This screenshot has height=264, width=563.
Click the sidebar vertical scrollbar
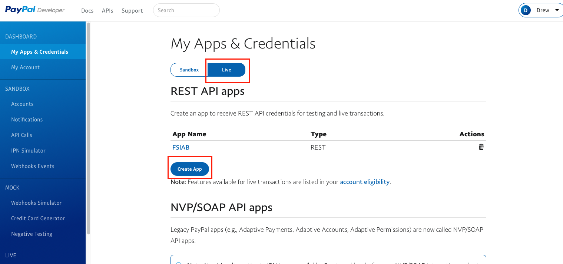[x=89, y=128]
